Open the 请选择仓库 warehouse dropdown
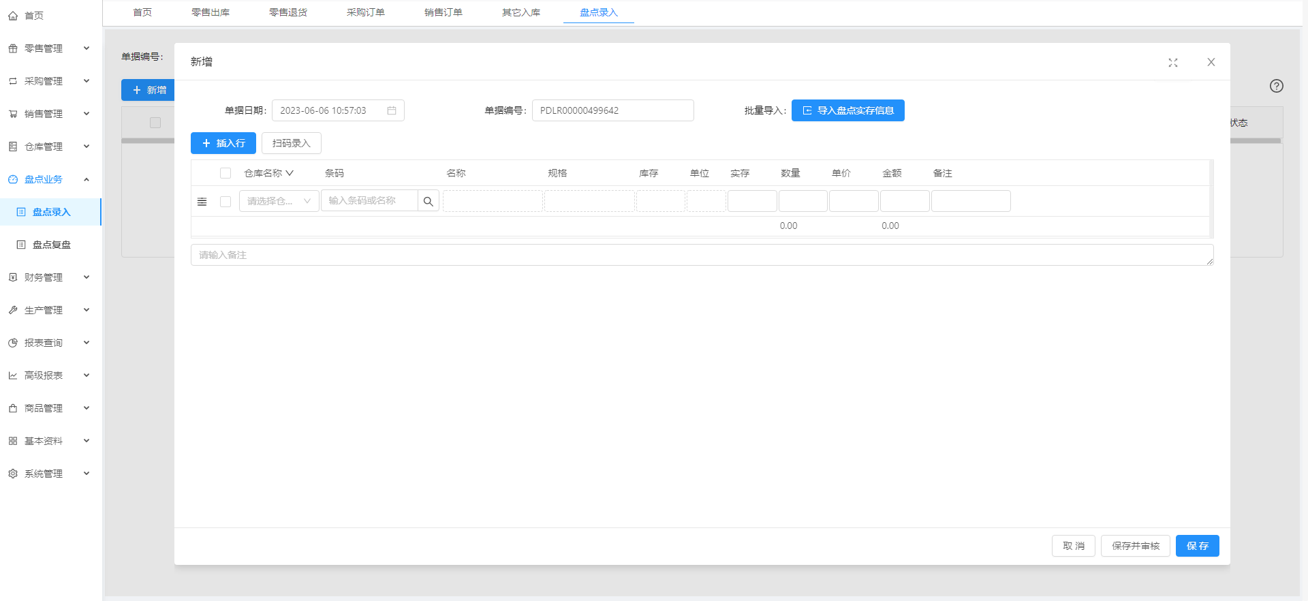This screenshot has height=601, width=1308. (279, 201)
